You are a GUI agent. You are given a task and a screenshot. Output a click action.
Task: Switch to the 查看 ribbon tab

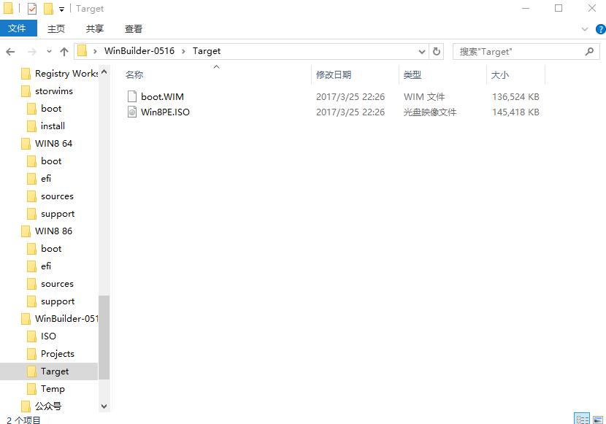click(x=133, y=28)
